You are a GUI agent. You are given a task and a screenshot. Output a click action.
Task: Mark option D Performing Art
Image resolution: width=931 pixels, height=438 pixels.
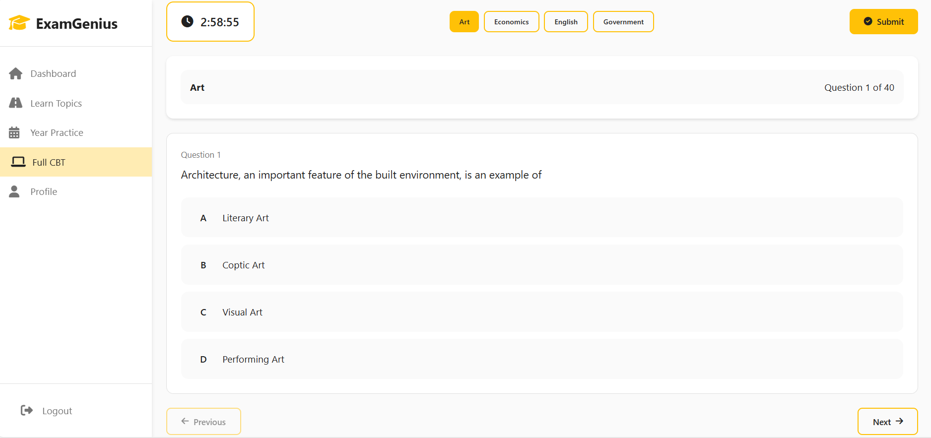tap(542, 359)
